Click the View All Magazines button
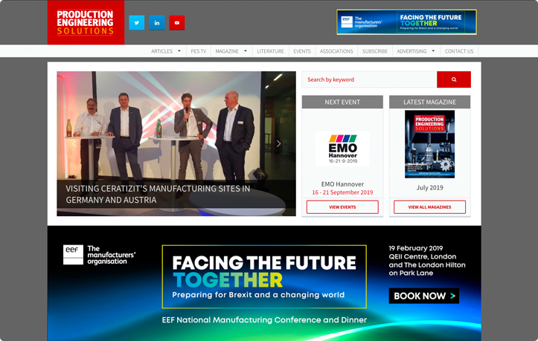The width and height of the screenshot is (538, 341). tap(429, 207)
